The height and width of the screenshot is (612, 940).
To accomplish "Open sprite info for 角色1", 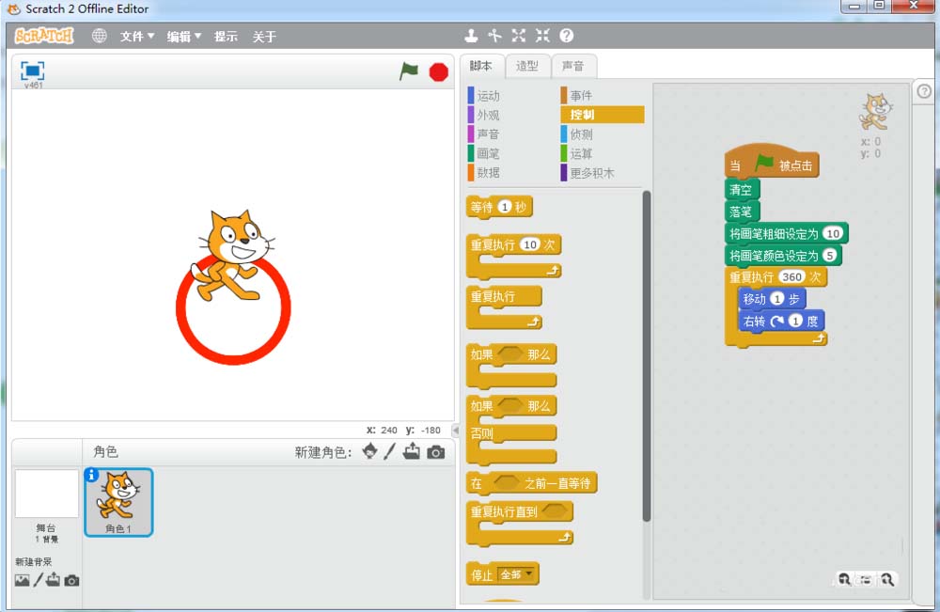I will (91, 475).
